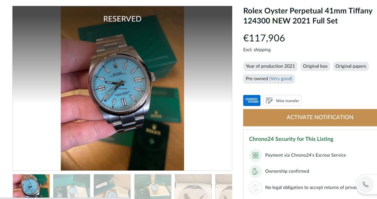Select the third gallery thumbnail
Viewport: 377px width, 199px height.
pos(112,186)
